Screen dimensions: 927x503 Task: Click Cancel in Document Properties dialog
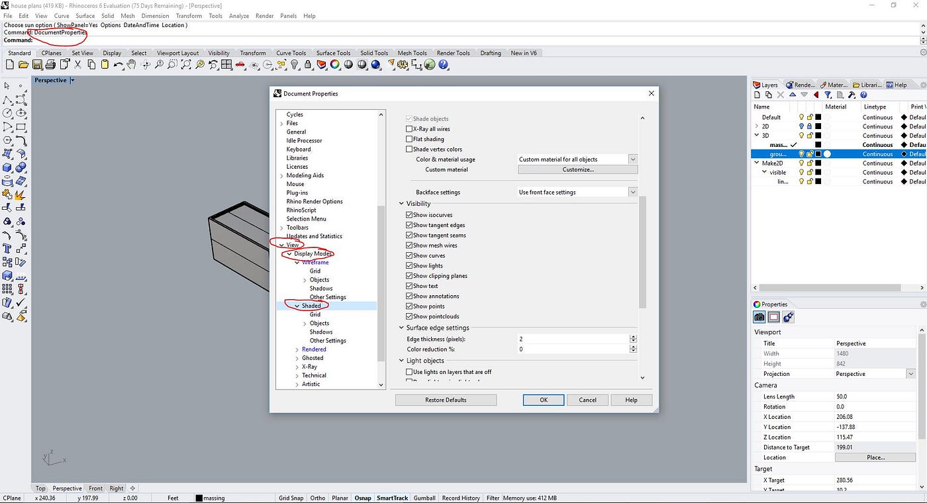click(587, 400)
